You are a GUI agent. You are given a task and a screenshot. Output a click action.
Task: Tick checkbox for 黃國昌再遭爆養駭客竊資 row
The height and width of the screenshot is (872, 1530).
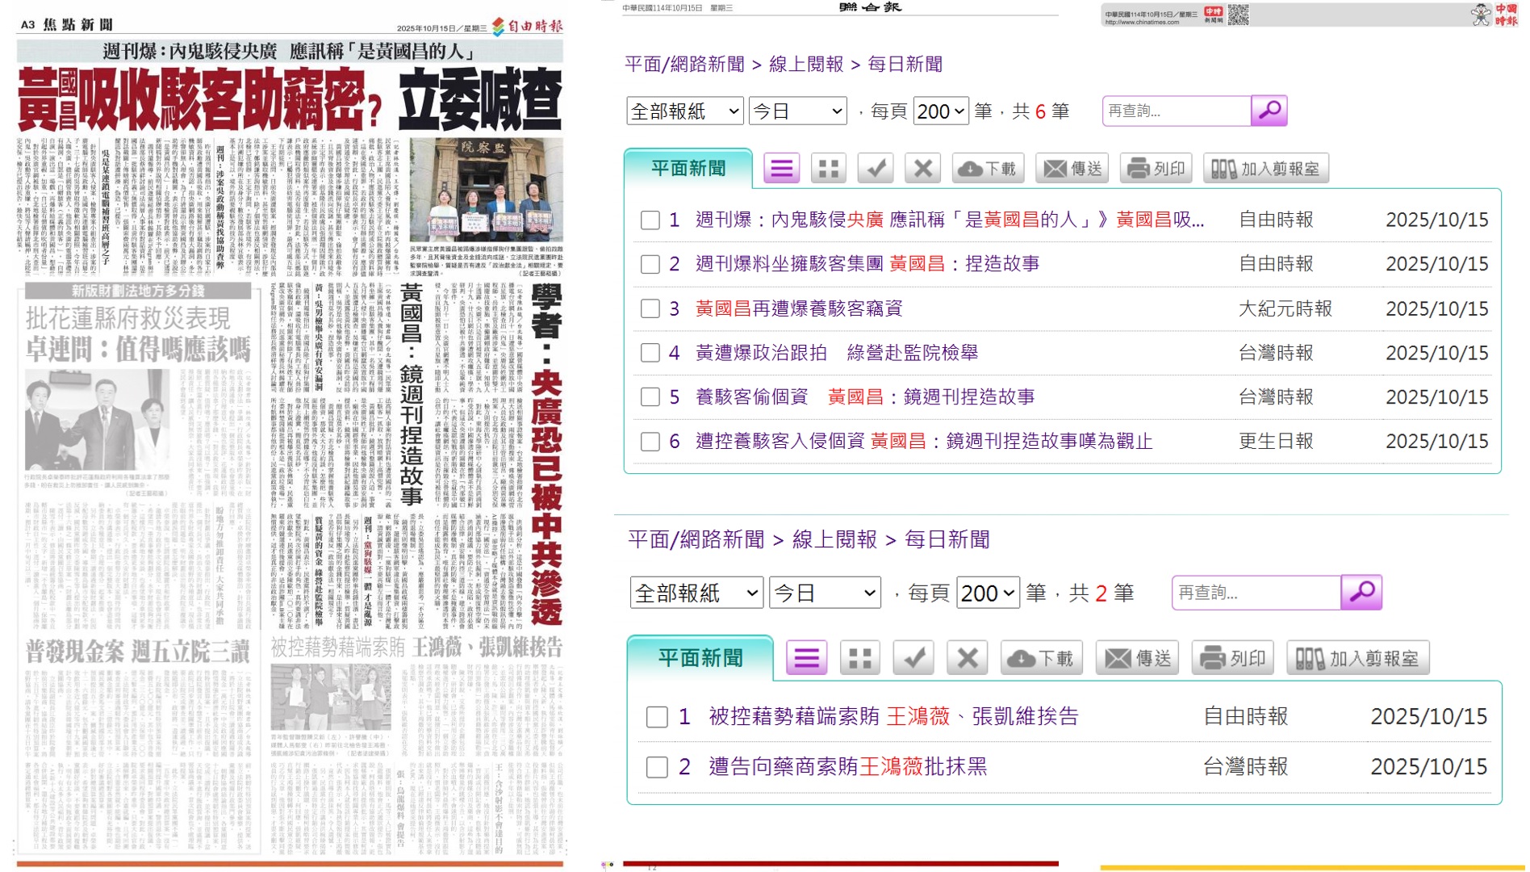tap(650, 308)
